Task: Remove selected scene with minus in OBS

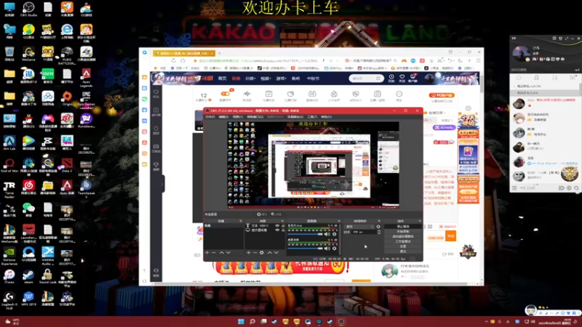Action: pyautogui.click(x=213, y=252)
